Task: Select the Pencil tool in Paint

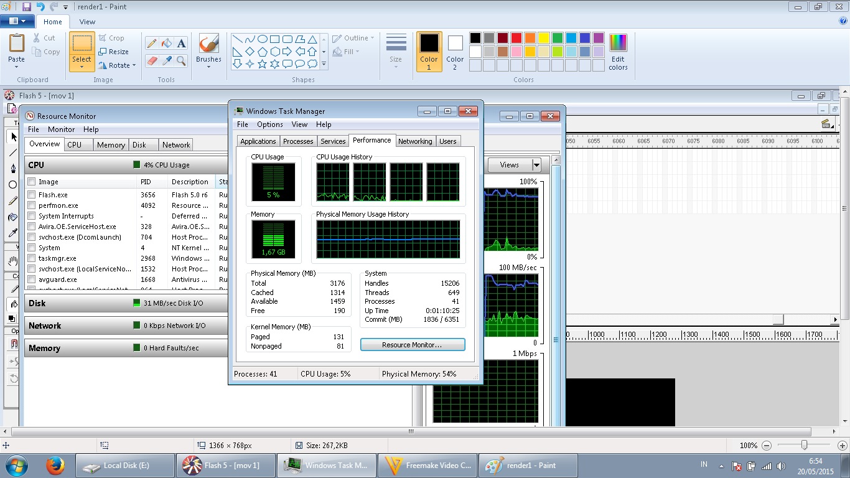Action: pyautogui.click(x=151, y=44)
